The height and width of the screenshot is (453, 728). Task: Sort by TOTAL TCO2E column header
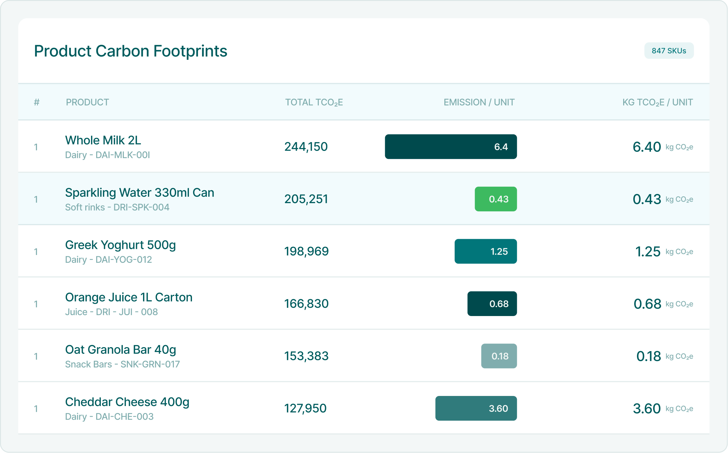(314, 102)
